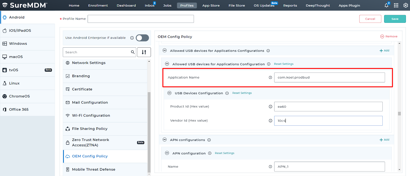Click the sort profiles arrows button
This screenshot has width=410, height=176.
144,52
